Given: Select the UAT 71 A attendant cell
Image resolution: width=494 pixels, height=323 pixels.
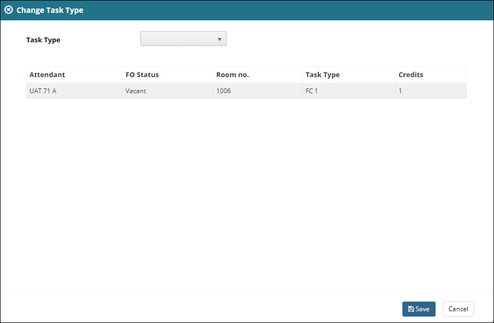Looking at the screenshot, I should [42, 91].
